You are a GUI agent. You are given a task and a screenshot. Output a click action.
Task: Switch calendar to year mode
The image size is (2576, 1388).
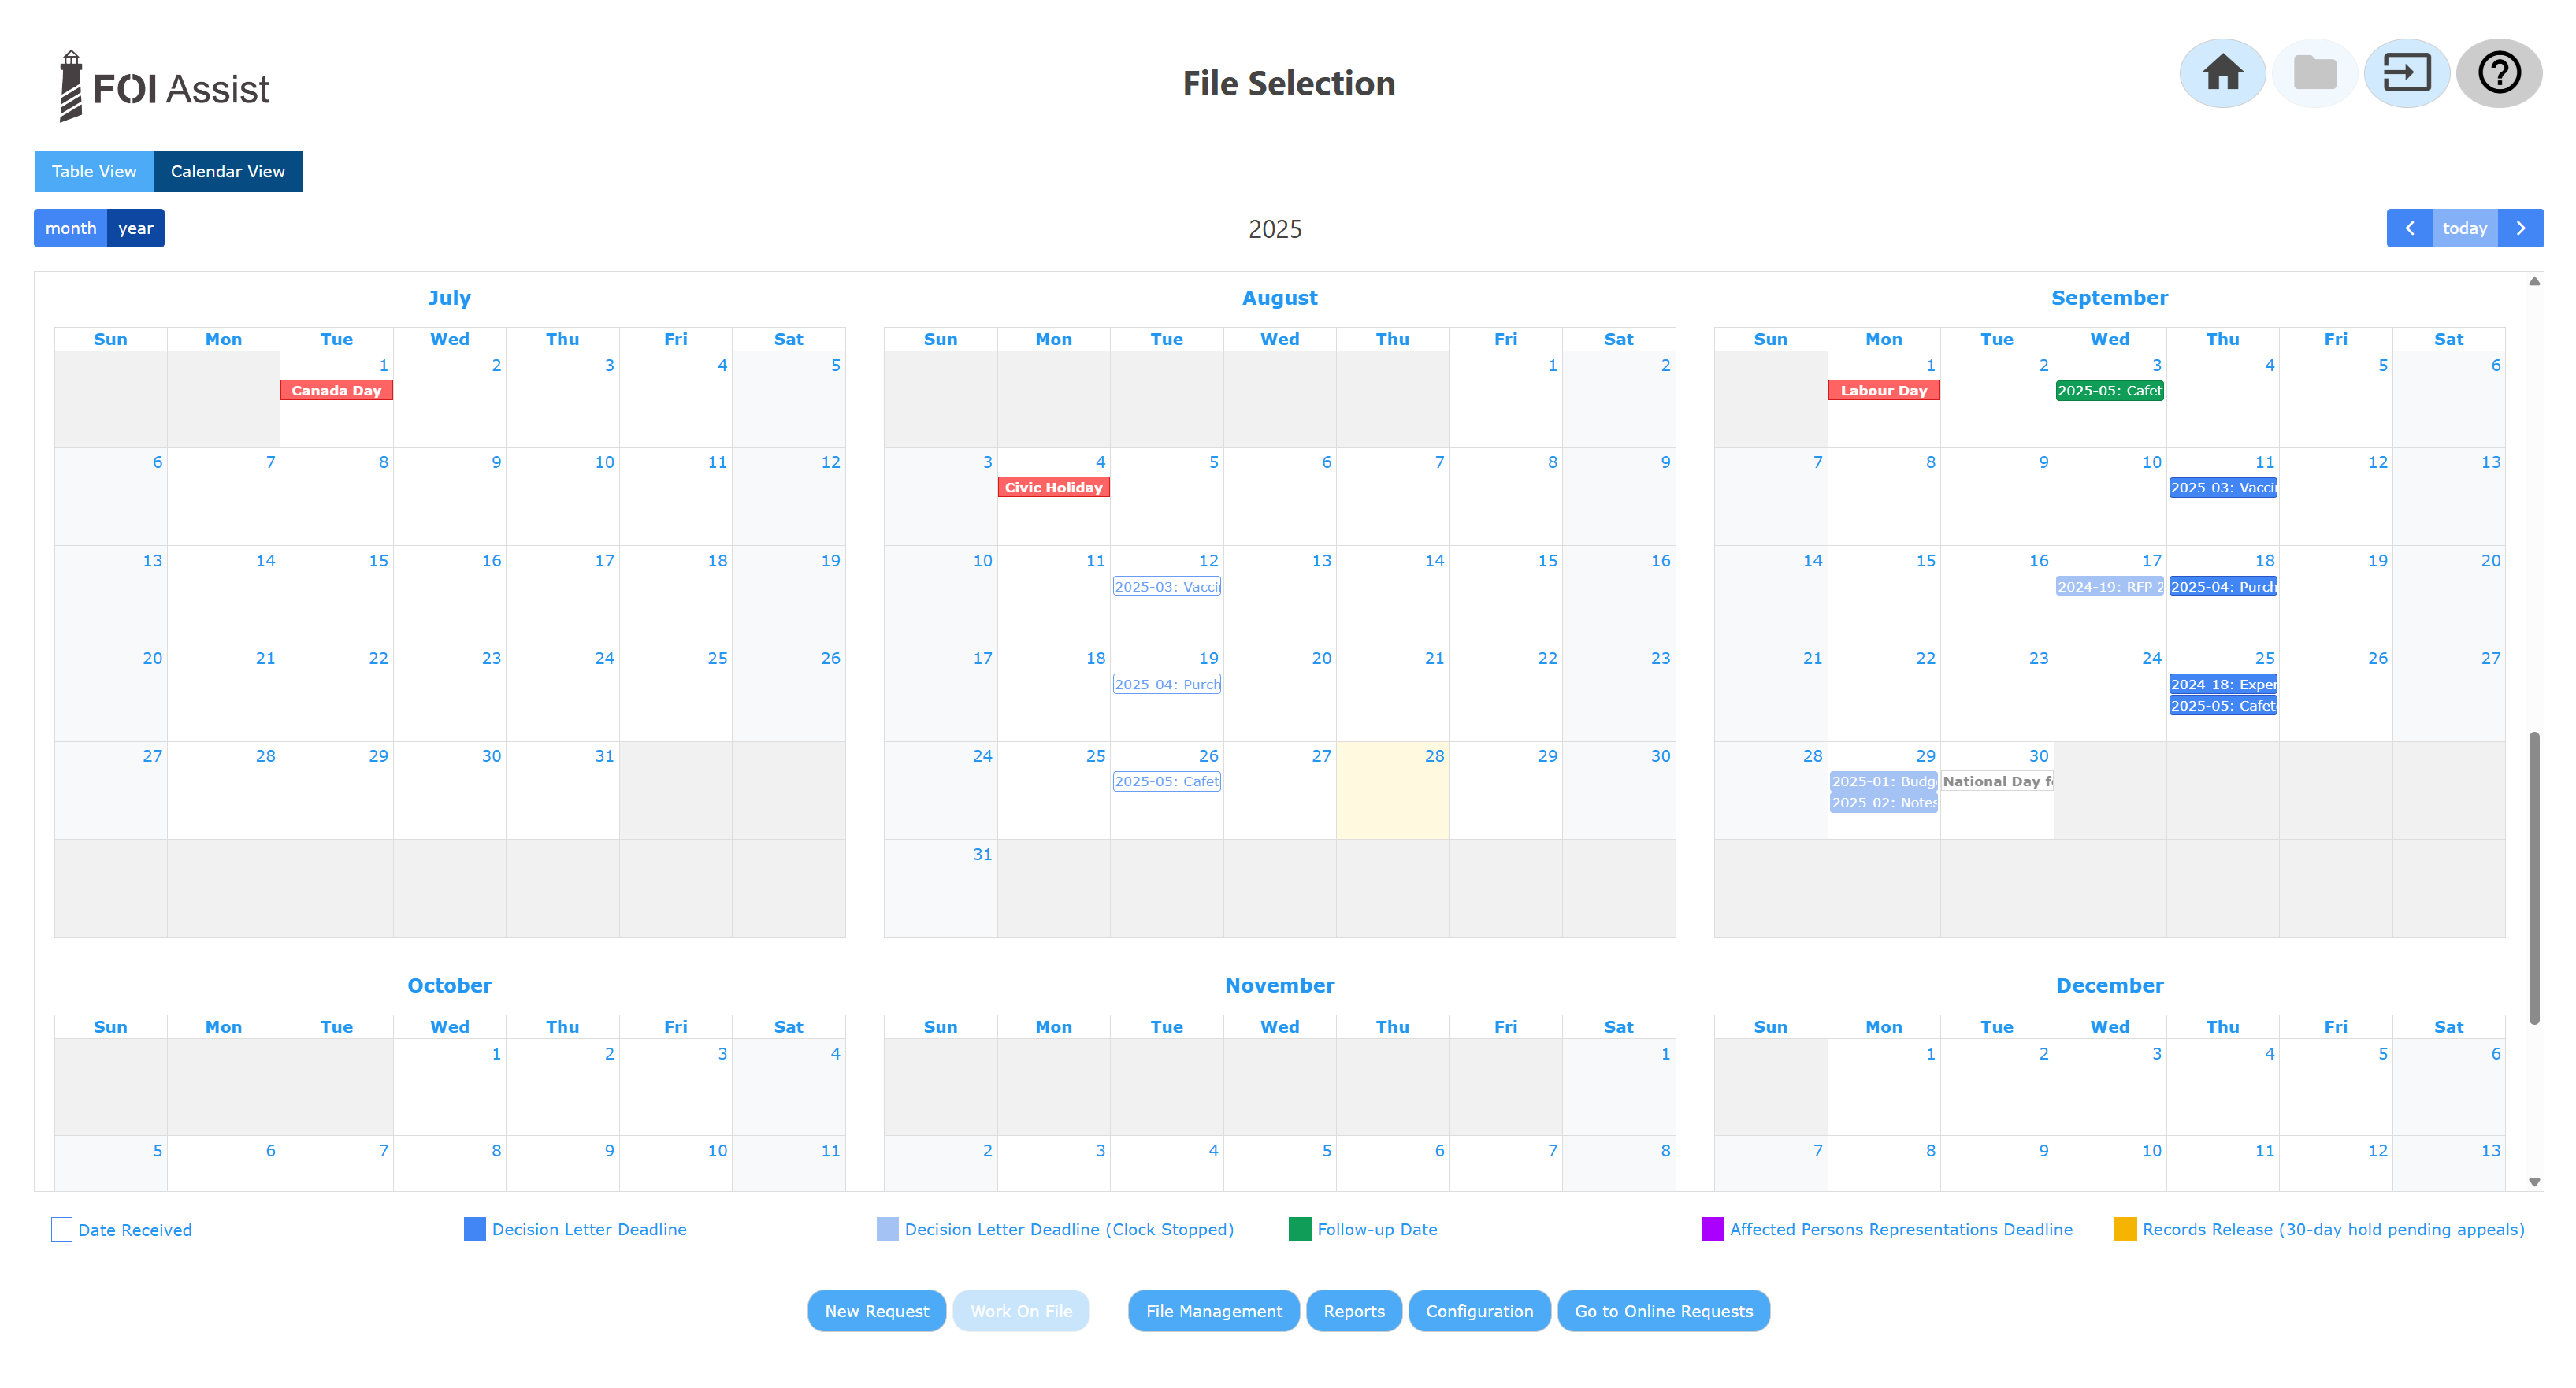(135, 228)
